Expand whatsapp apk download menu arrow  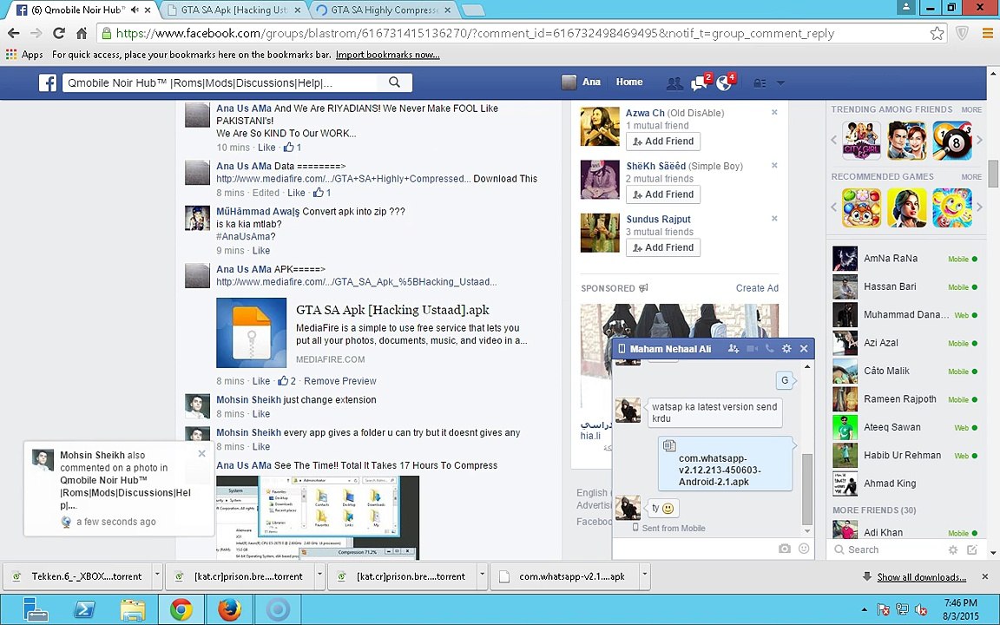tap(645, 576)
